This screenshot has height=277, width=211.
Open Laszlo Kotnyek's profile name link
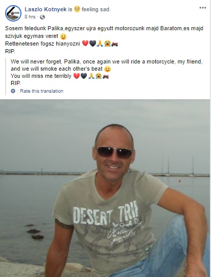click(45, 9)
